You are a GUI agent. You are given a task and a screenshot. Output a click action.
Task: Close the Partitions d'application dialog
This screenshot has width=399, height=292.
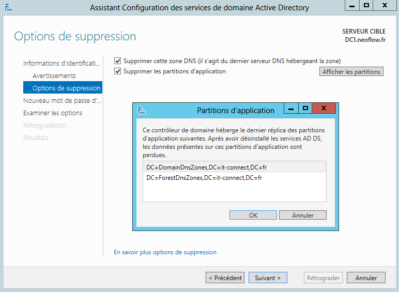[x=324, y=109]
